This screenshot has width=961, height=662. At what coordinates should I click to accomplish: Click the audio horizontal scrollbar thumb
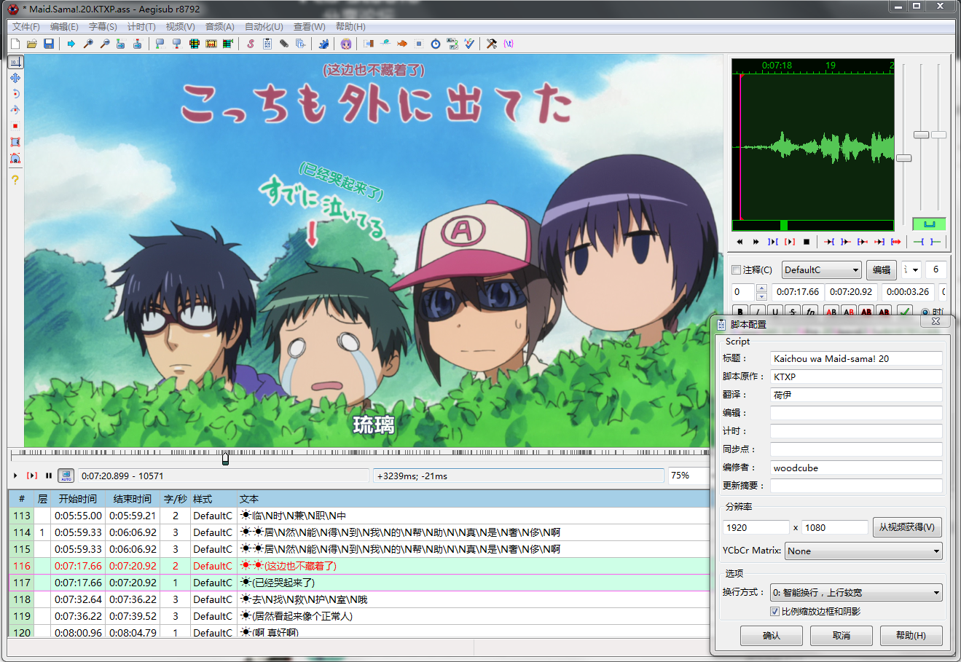click(784, 226)
